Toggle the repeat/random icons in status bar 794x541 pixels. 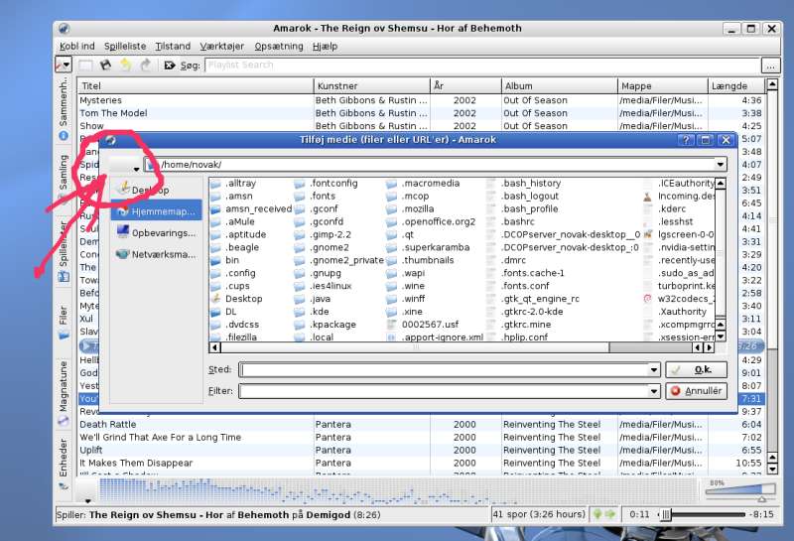coord(603,514)
